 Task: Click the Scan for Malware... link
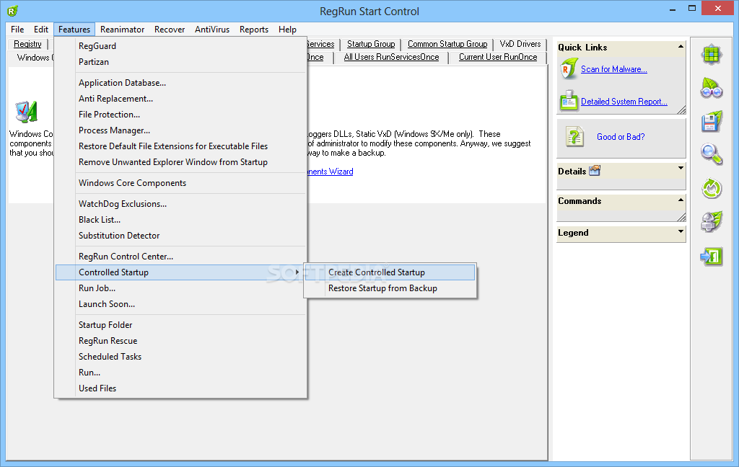[613, 69]
